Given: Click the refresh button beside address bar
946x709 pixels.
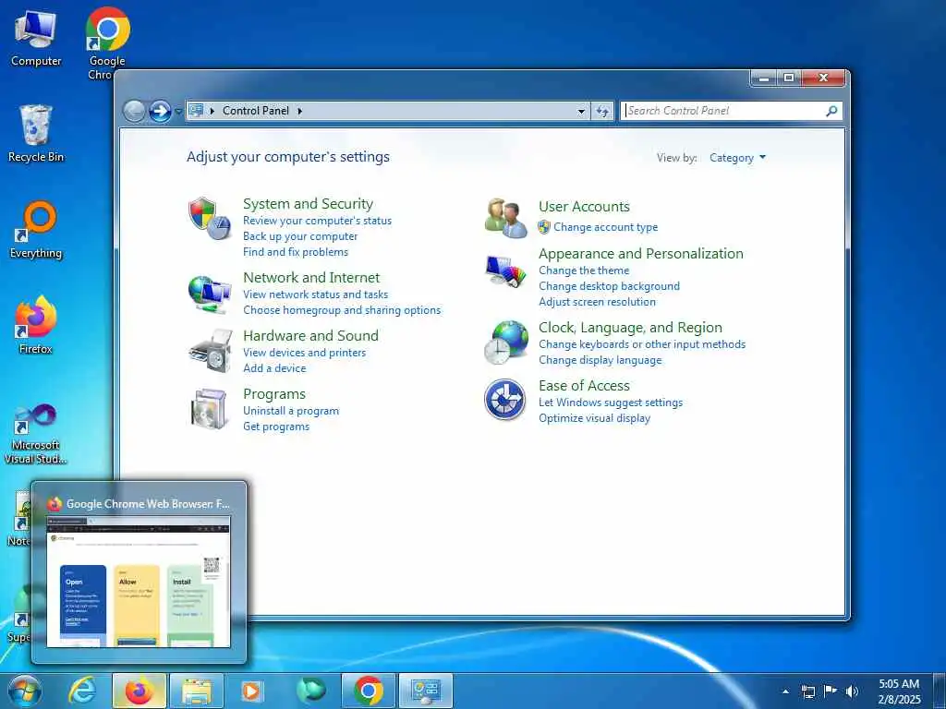Looking at the screenshot, I should click(x=602, y=111).
